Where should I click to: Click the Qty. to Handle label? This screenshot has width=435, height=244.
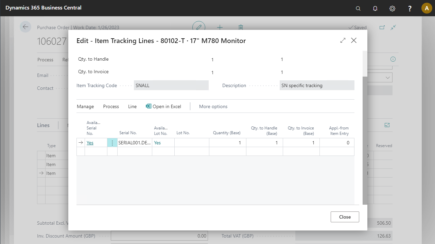[93, 59]
